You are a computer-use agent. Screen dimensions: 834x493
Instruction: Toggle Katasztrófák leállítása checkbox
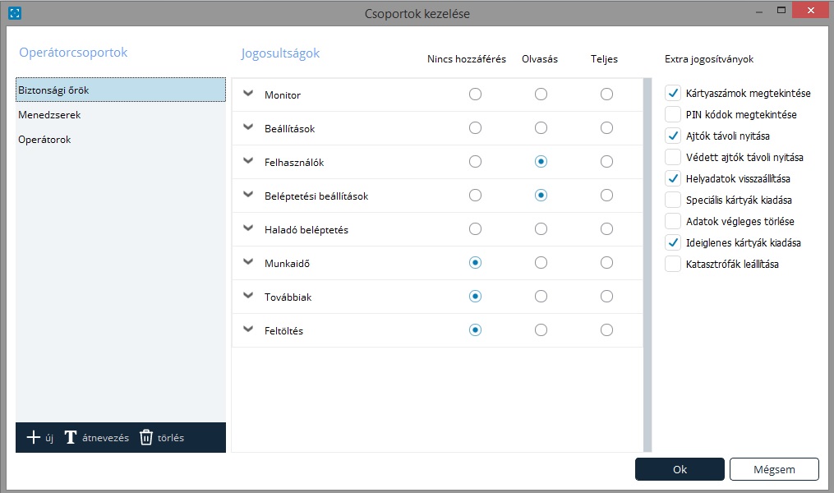pos(673,264)
